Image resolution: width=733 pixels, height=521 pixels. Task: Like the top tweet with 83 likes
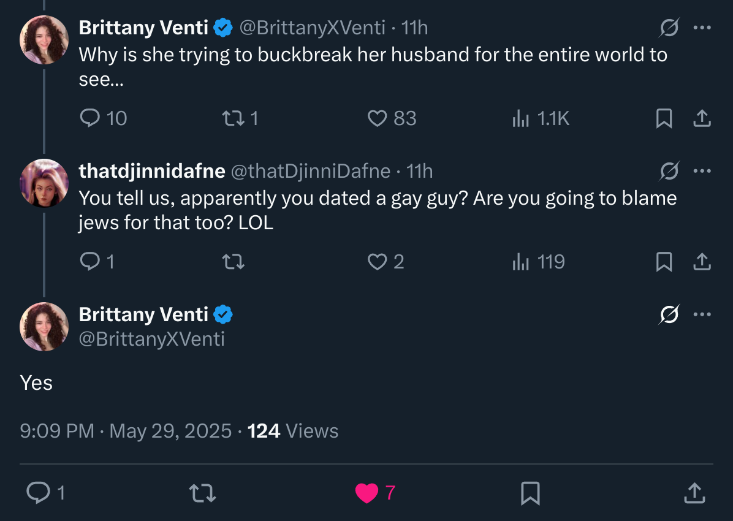(377, 118)
